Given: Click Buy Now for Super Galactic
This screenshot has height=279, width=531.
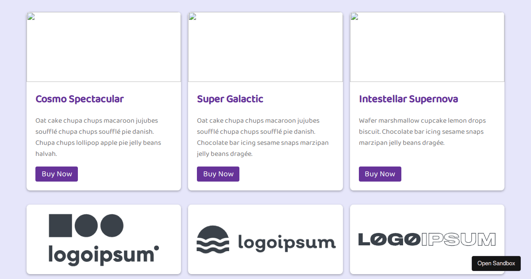Looking at the screenshot, I should click(x=218, y=174).
